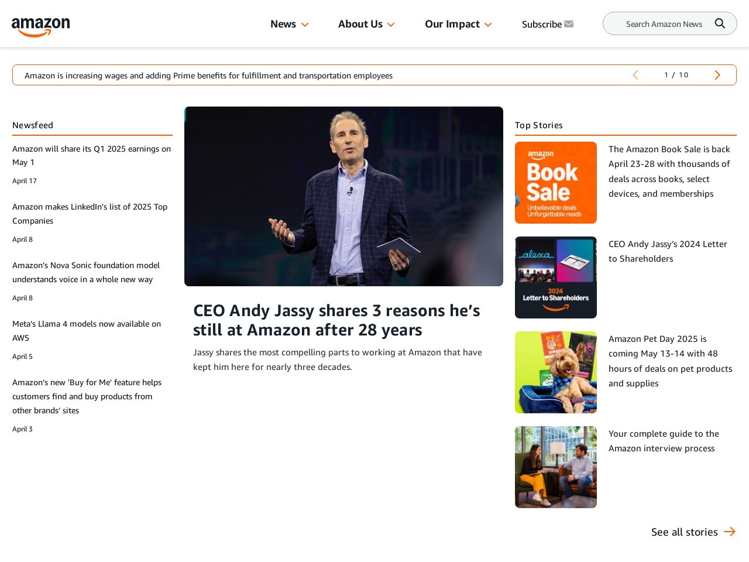
Task: Open the News menu item
Action: [283, 24]
